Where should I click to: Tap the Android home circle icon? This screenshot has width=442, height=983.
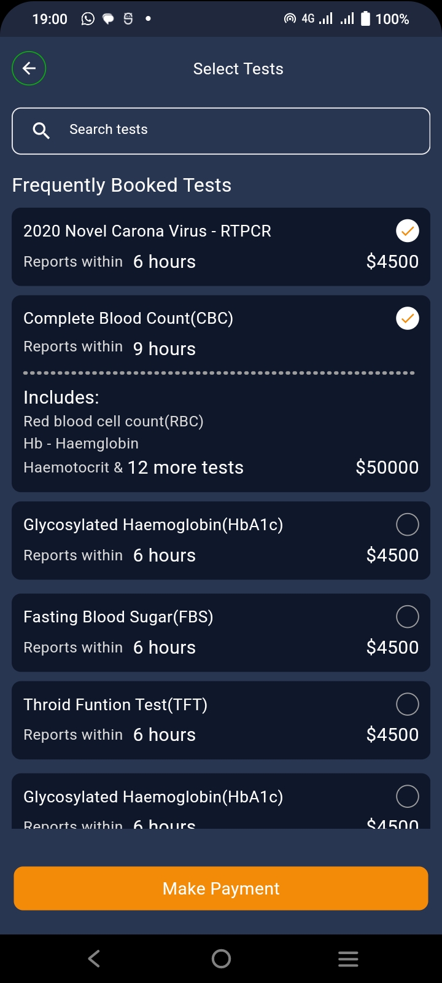pos(221,958)
